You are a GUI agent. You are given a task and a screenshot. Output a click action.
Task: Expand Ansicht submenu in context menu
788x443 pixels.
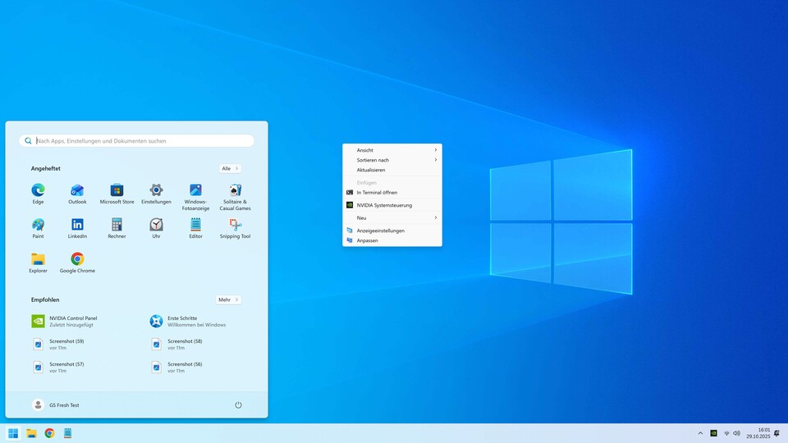tap(392, 150)
